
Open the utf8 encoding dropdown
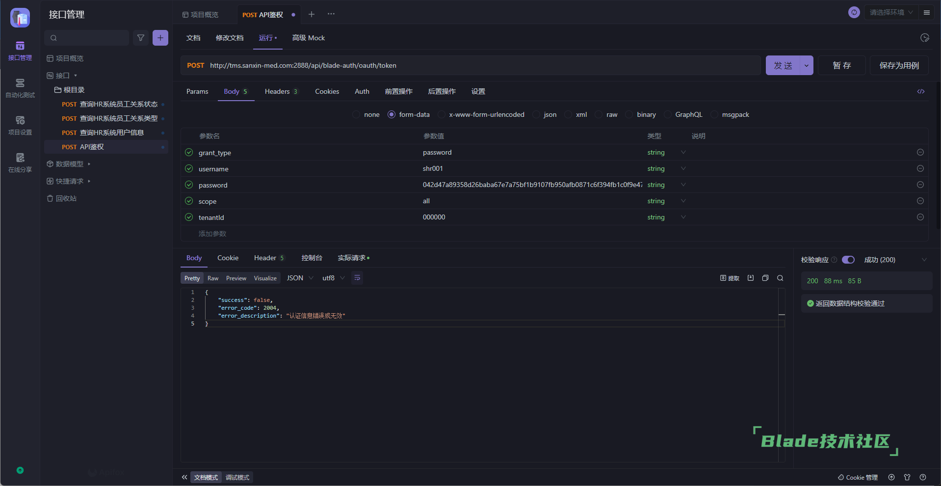coord(334,278)
